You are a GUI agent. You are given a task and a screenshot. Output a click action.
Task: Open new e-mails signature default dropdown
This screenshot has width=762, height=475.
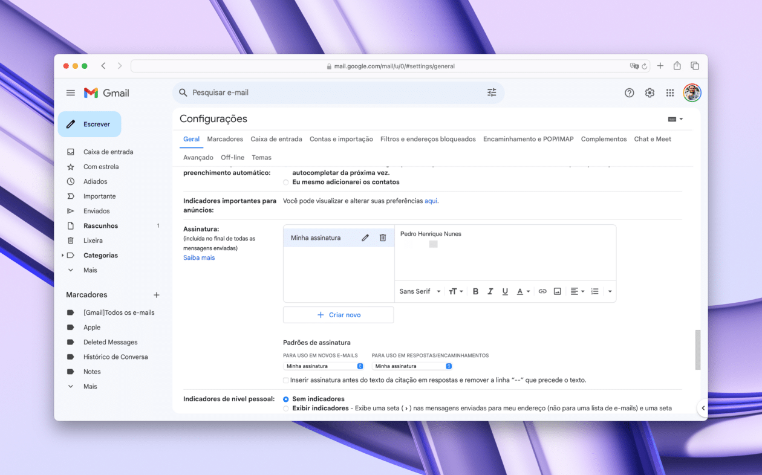coord(324,366)
